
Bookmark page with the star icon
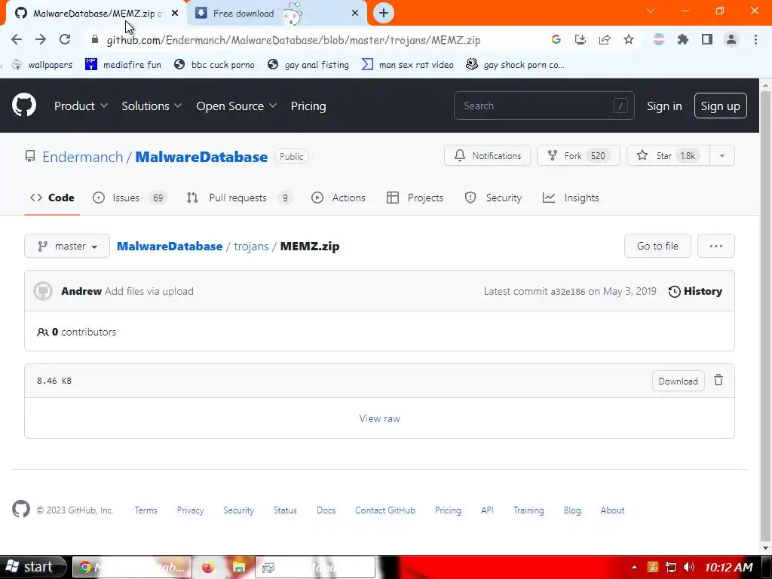629,39
